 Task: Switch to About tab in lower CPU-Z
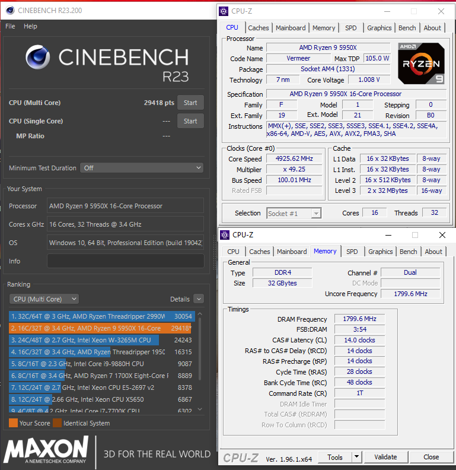[433, 252]
